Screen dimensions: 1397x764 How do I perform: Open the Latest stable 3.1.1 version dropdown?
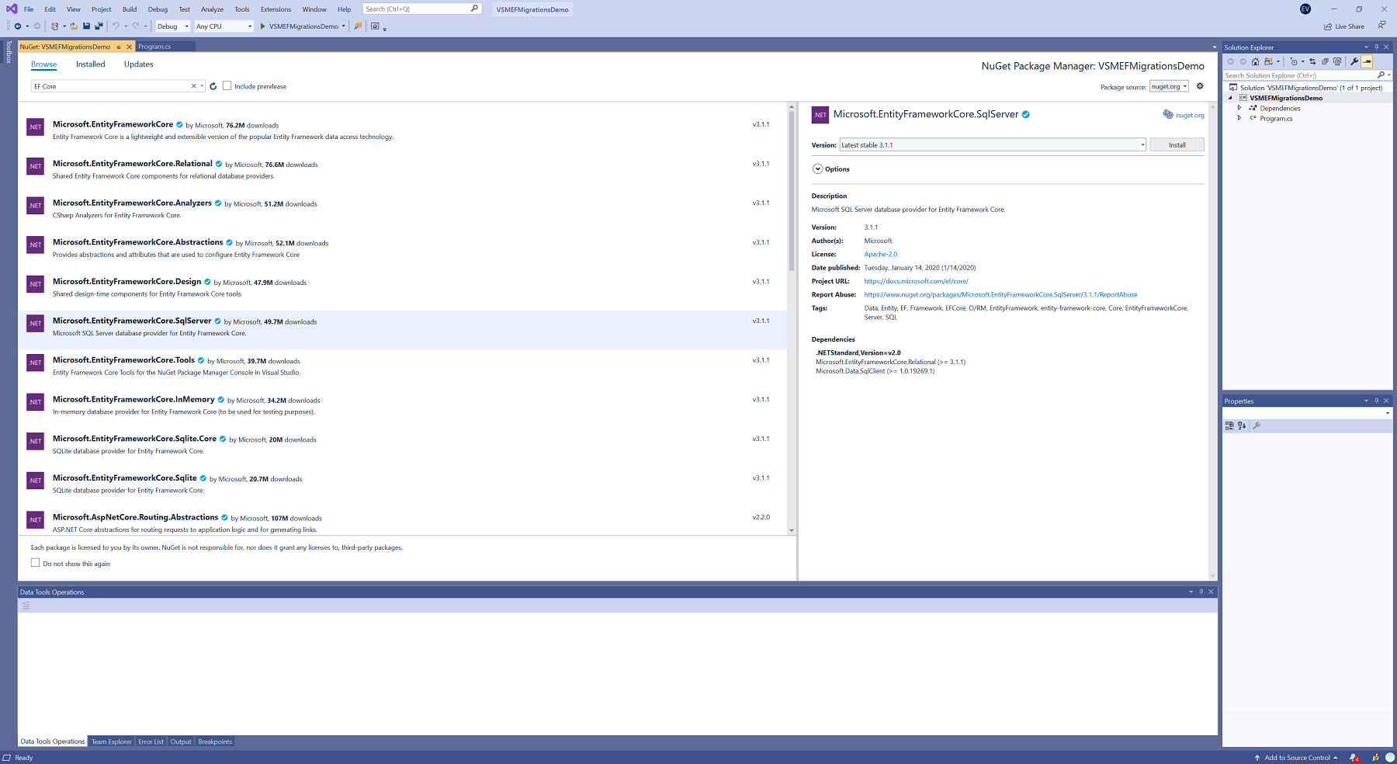point(1142,145)
